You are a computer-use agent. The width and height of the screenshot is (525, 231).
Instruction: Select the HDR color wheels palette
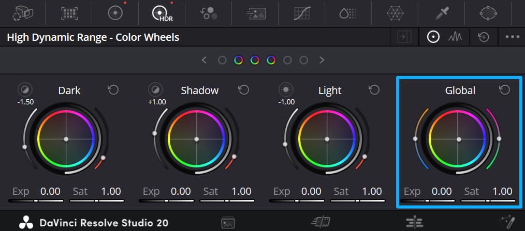[162, 14]
